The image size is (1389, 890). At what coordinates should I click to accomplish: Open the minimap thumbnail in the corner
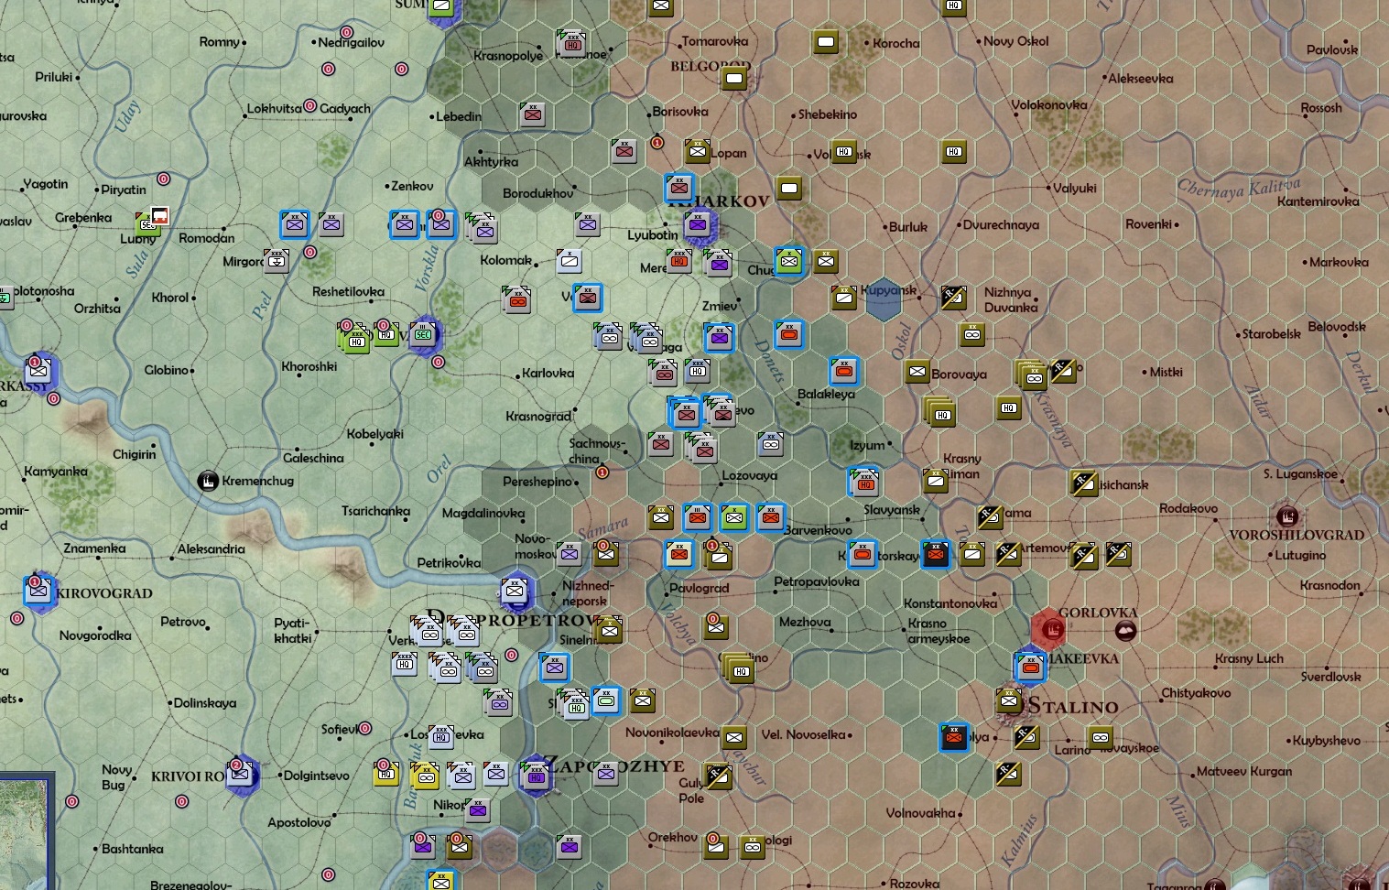click(x=25, y=832)
